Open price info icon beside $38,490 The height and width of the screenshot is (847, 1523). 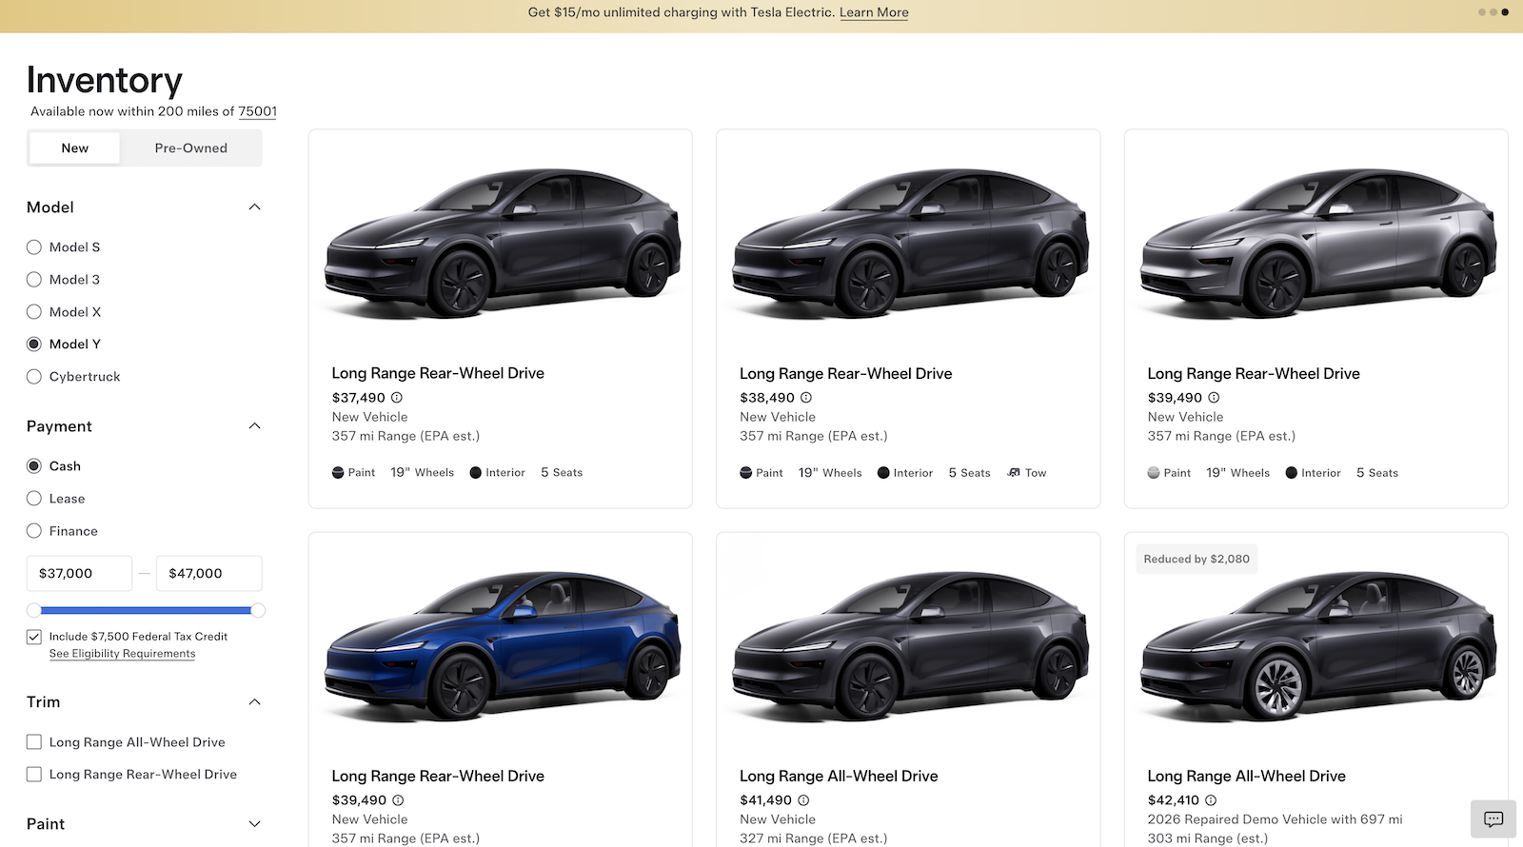[805, 398]
